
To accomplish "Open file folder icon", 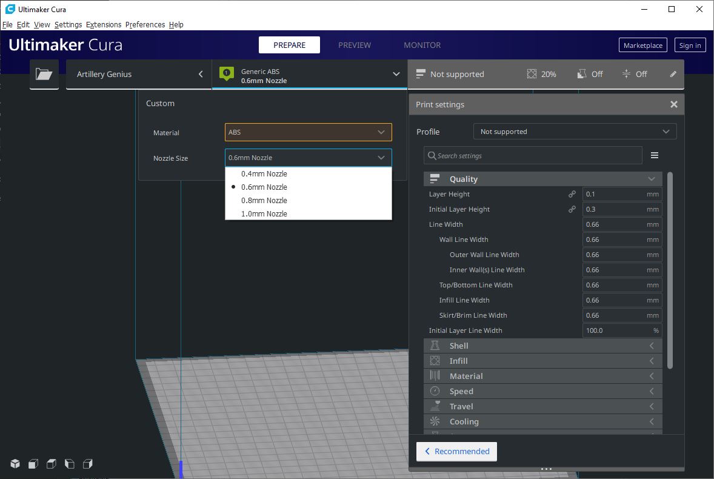I will [44, 74].
